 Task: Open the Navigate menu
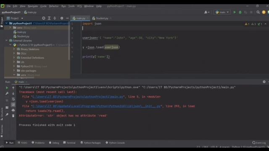[33, 6]
